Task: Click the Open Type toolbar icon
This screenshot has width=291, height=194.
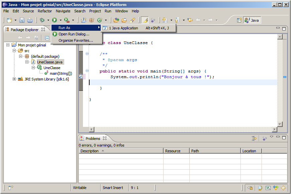Action: (116, 20)
